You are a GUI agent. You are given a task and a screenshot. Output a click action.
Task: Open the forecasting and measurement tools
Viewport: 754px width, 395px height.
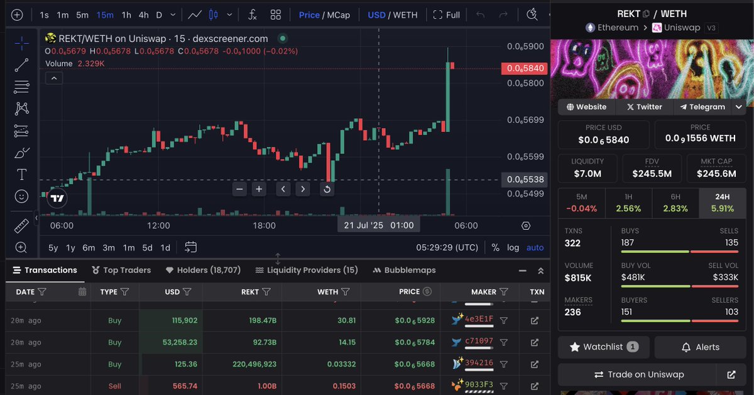coord(21,131)
